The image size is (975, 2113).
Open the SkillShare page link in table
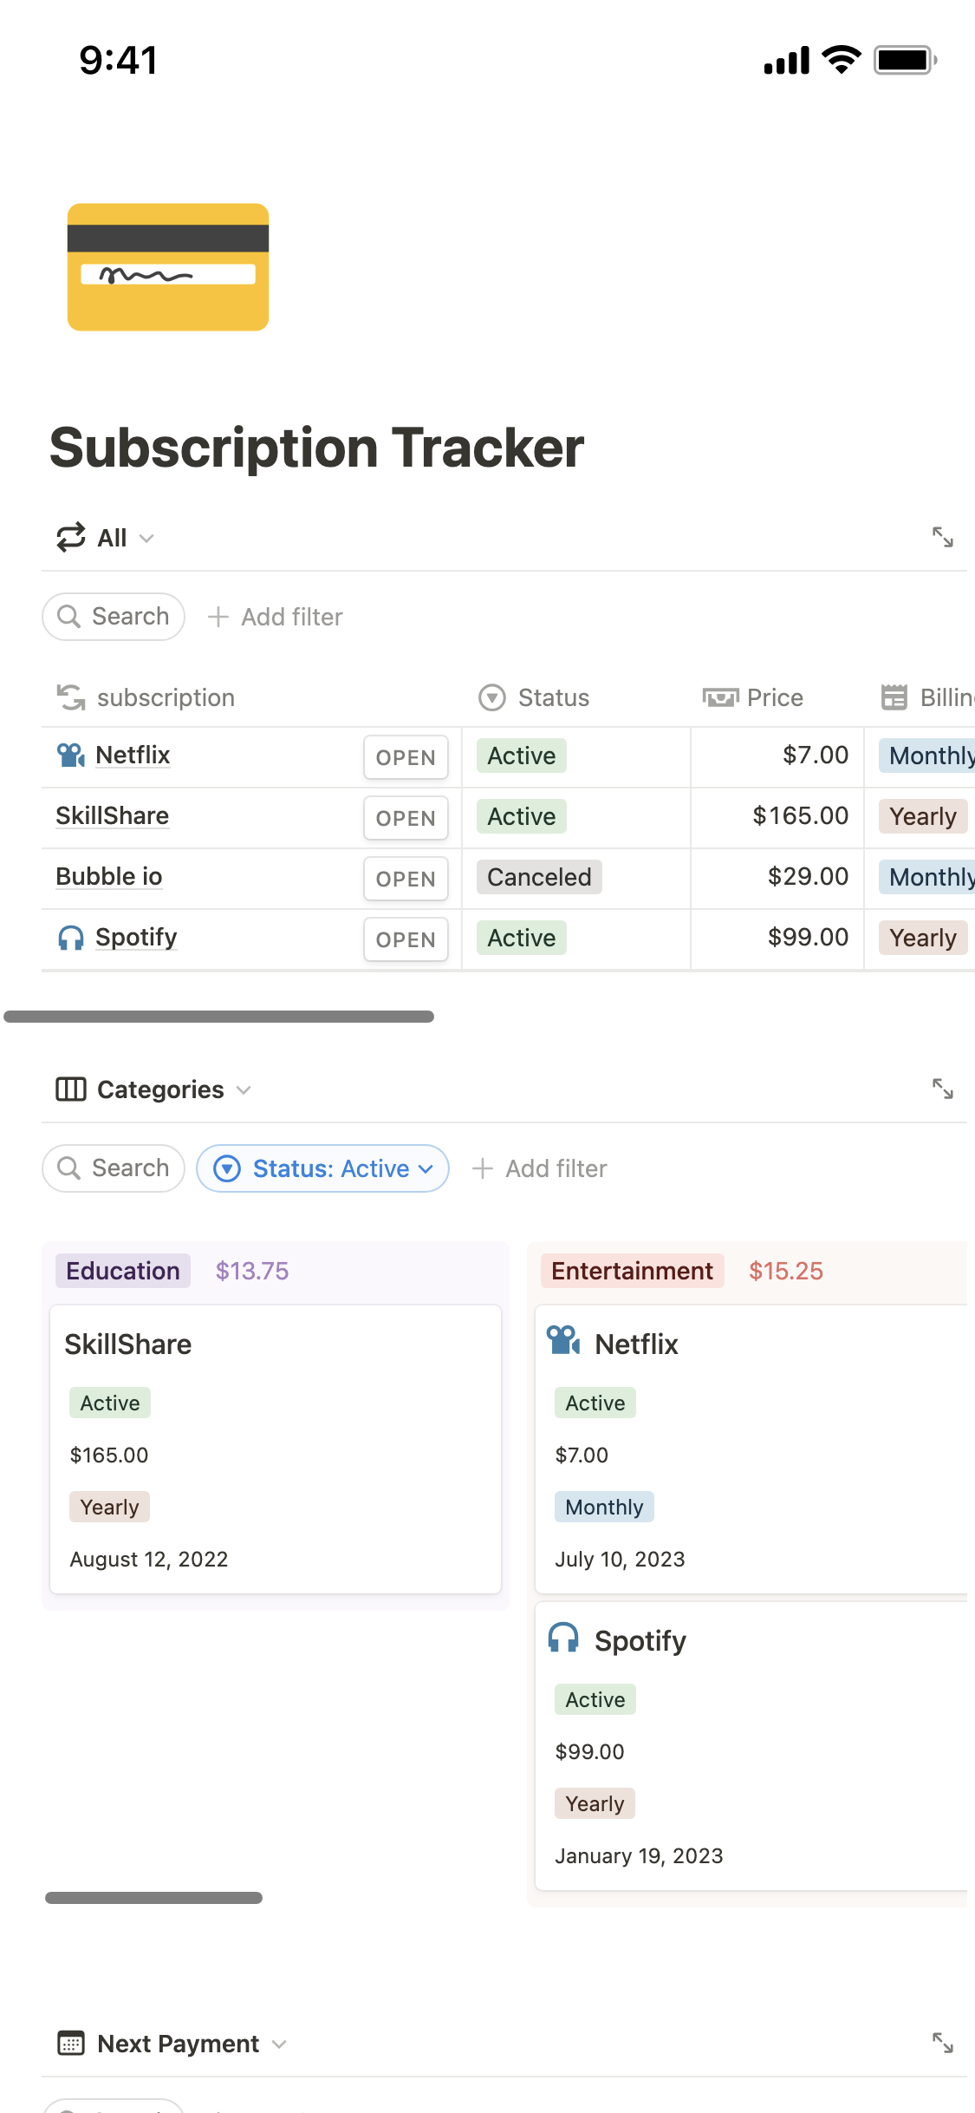point(113,816)
